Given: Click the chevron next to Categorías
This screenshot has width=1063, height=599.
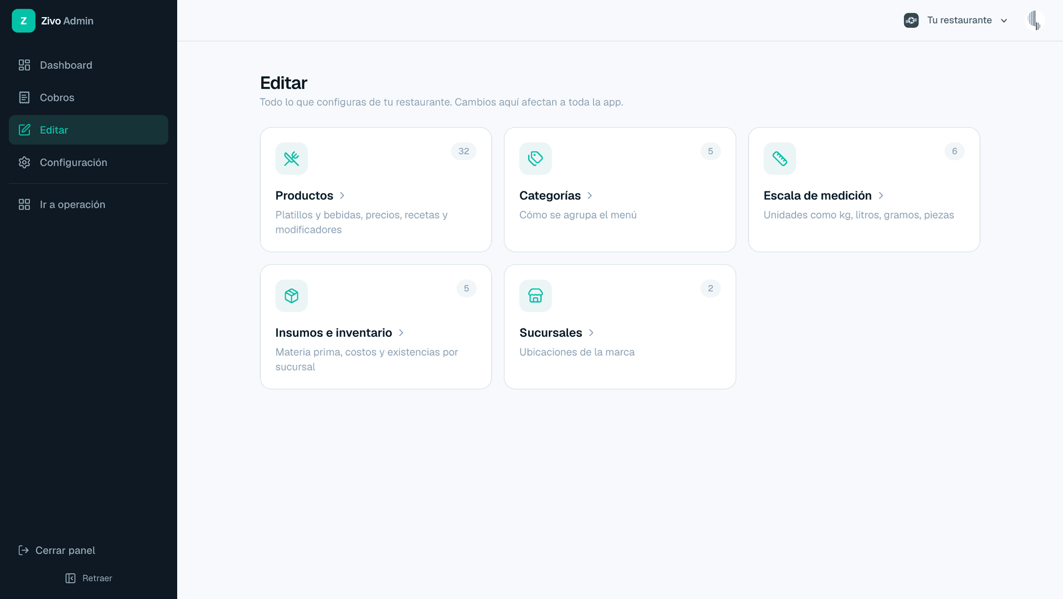Looking at the screenshot, I should click(x=590, y=196).
